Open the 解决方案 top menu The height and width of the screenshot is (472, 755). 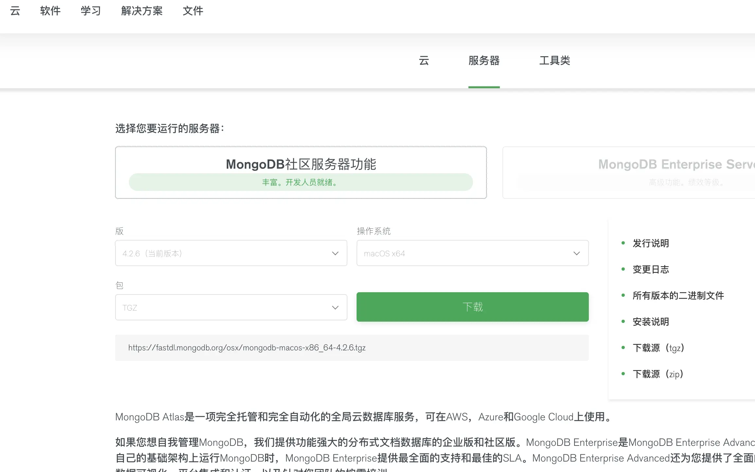(142, 11)
